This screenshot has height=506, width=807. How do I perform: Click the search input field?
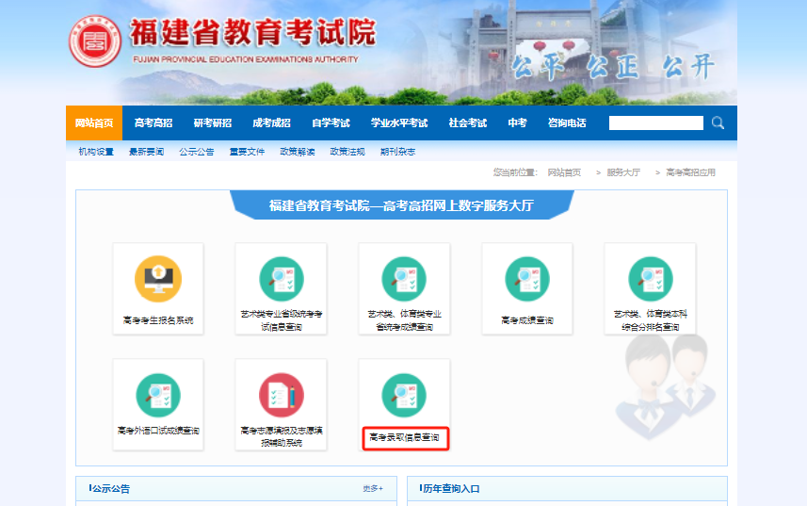[x=656, y=122]
